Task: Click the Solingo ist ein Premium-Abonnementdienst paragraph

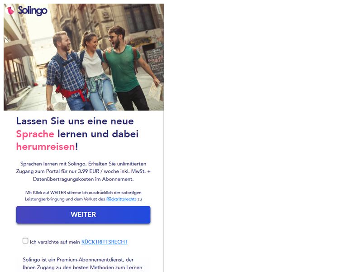Action: click(x=82, y=263)
